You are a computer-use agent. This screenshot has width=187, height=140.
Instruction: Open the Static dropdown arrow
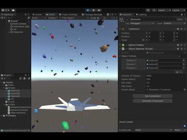[185, 19]
